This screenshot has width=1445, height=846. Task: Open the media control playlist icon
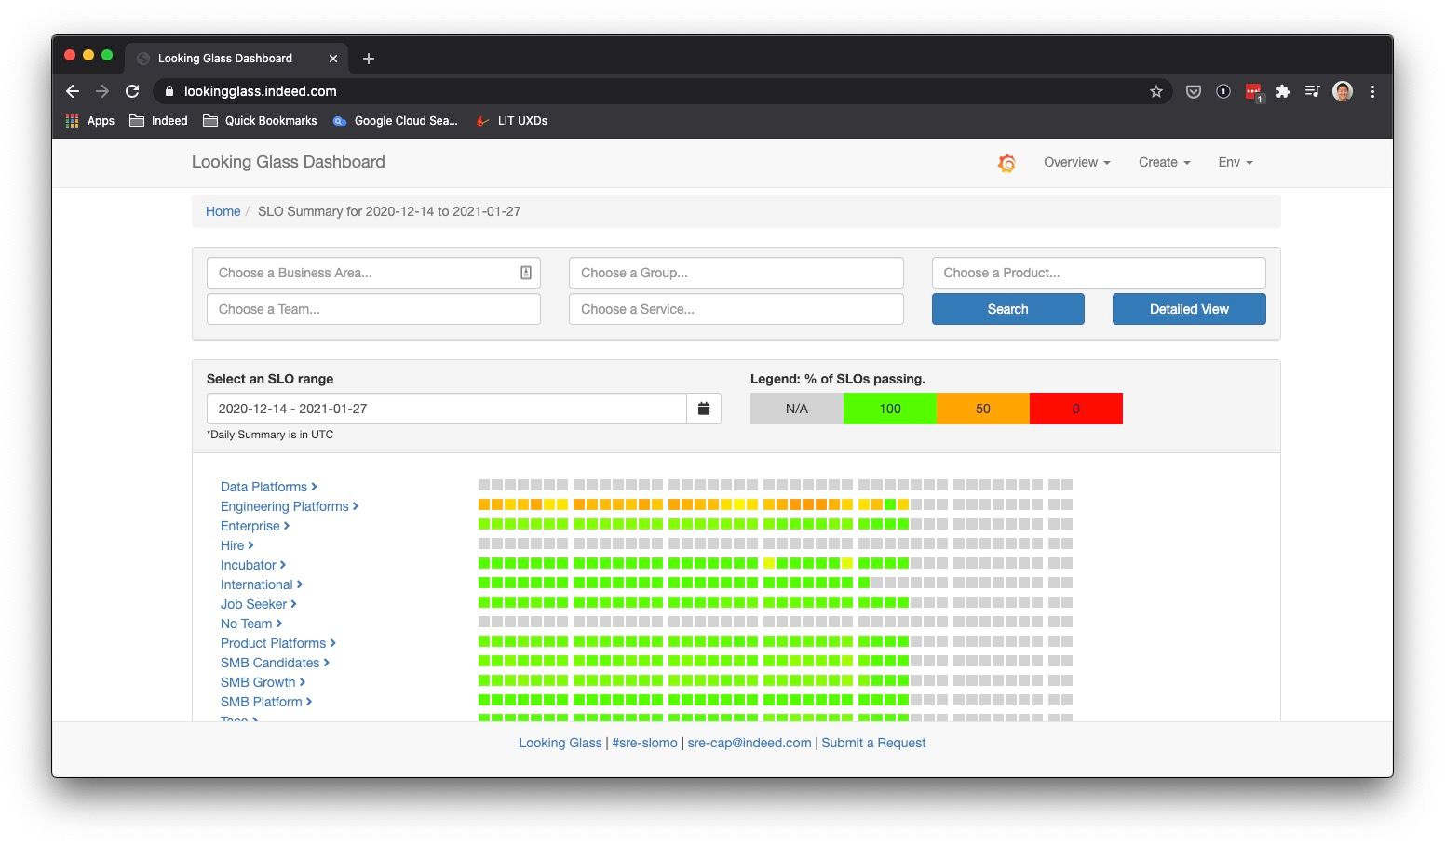click(1313, 91)
